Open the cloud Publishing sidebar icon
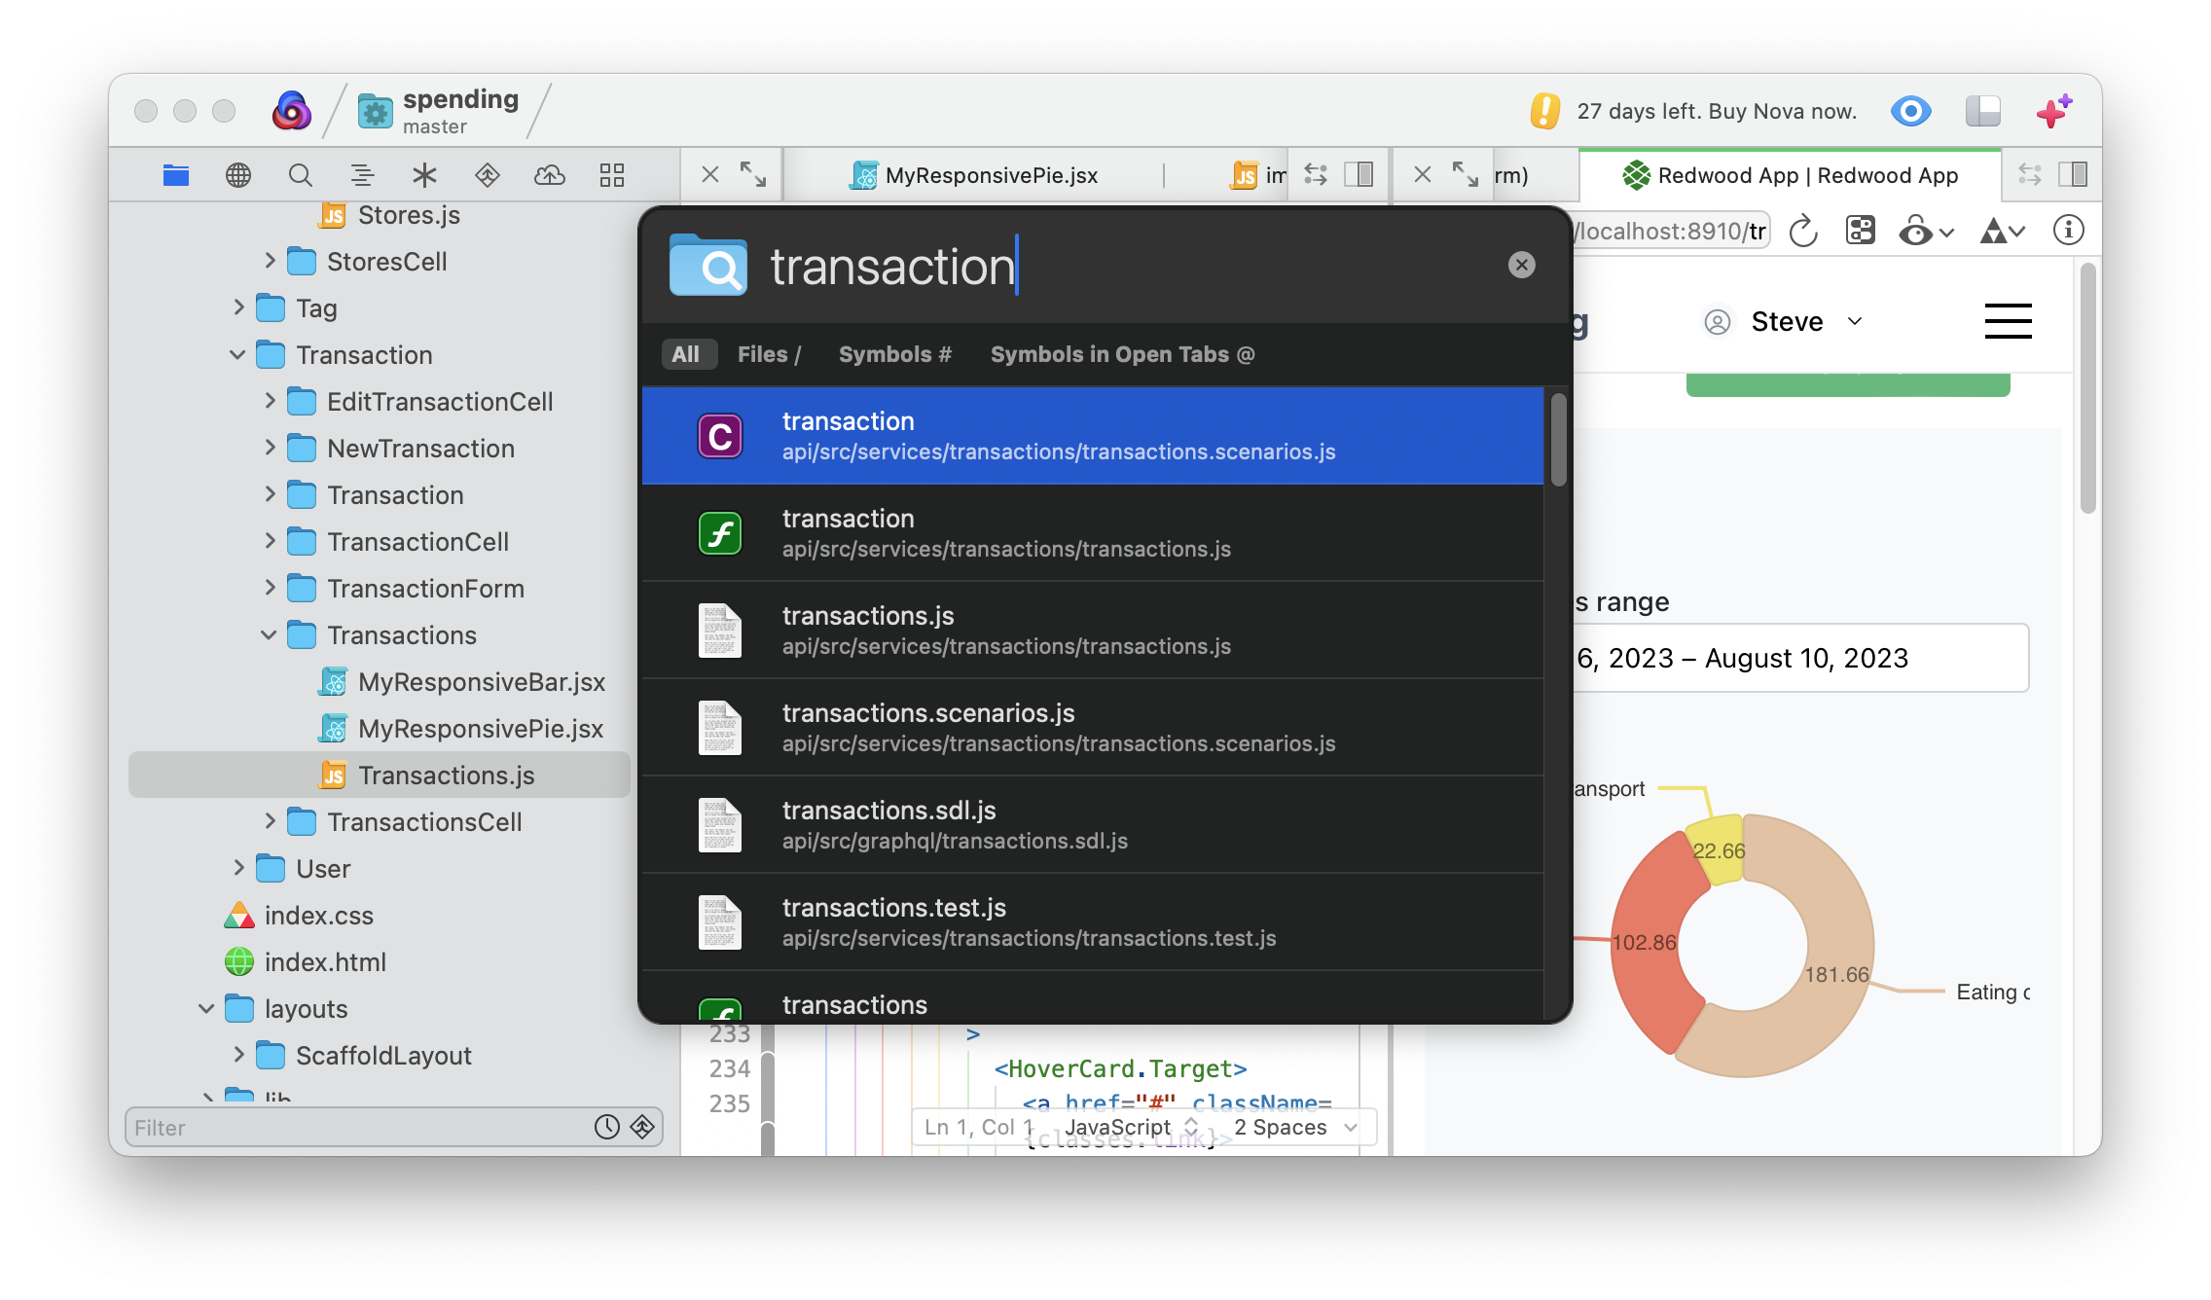Screen dimensions: 2211x1300 [550, 175]
